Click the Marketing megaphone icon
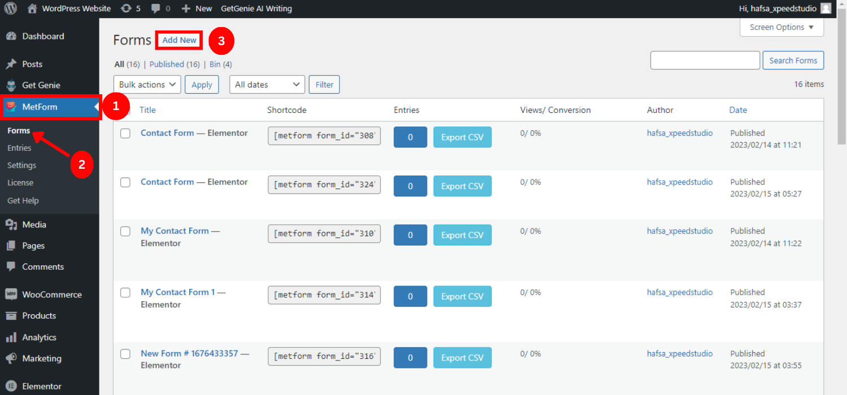This screenshot has width=847, height=395. pos(11,358)
